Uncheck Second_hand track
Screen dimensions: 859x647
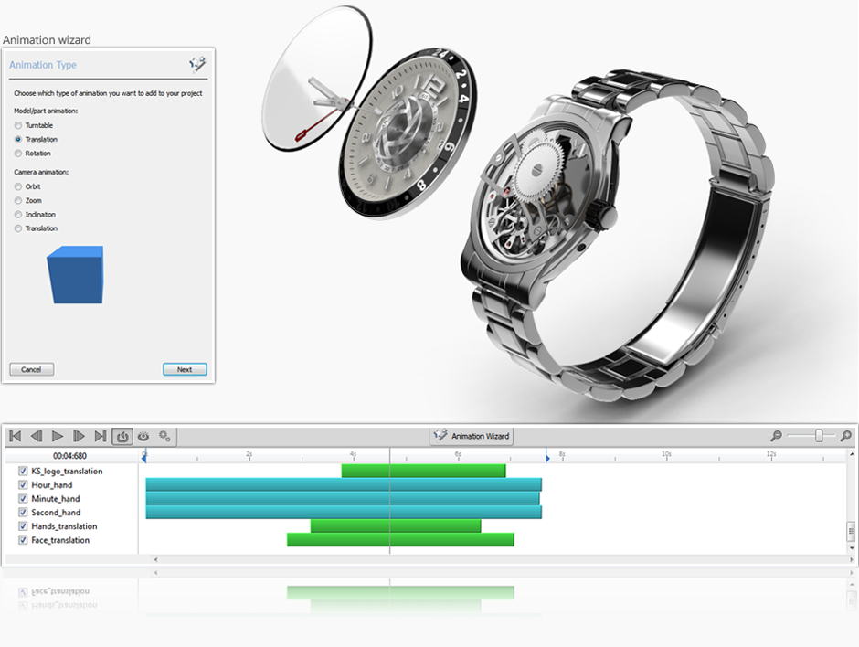click(x=23, y=513)
